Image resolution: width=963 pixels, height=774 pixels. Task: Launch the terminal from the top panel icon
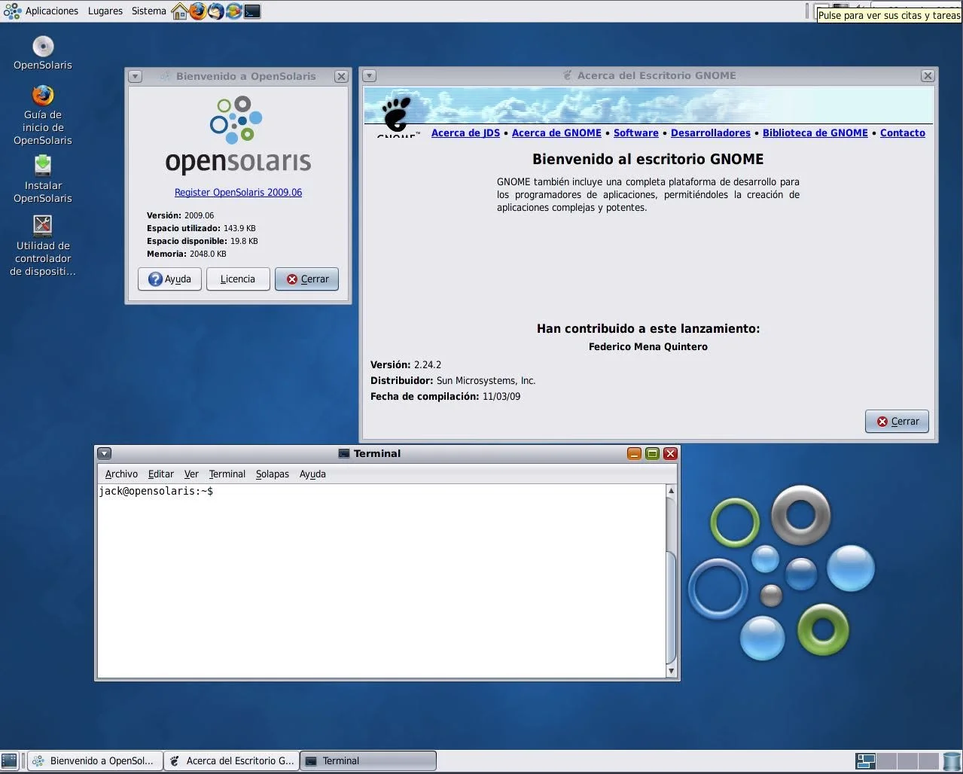pyautogui.click(x=252, y=11)
